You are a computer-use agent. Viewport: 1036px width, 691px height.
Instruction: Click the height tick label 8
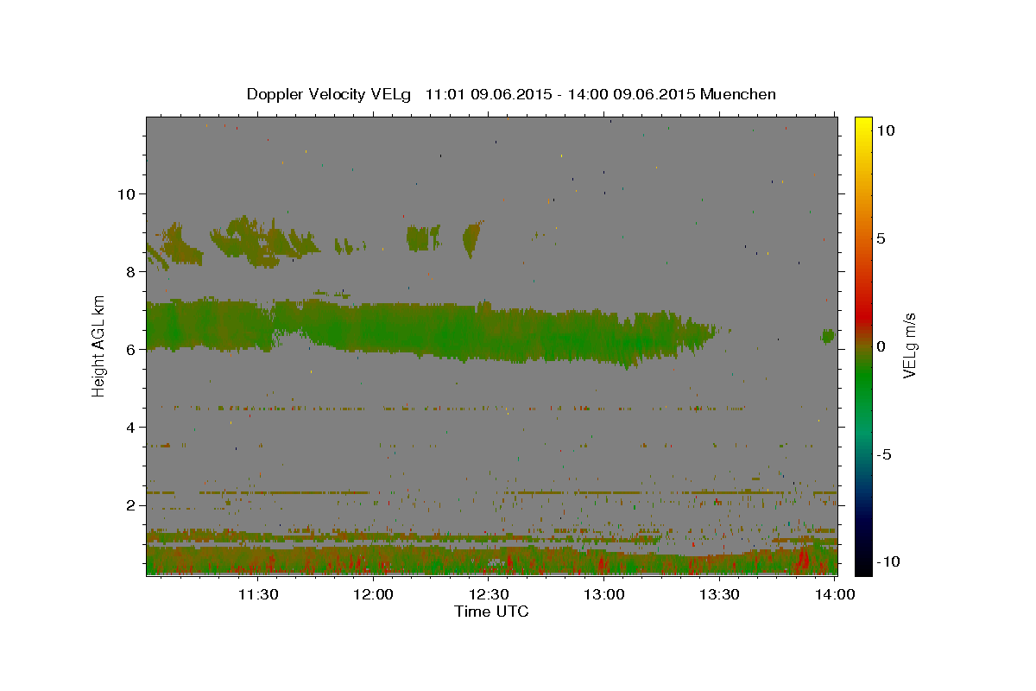(x=130, y=271)
